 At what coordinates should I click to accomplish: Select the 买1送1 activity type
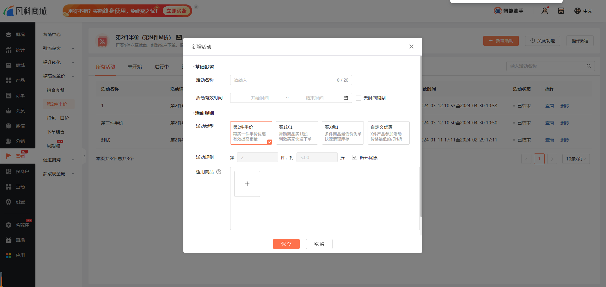297,133
